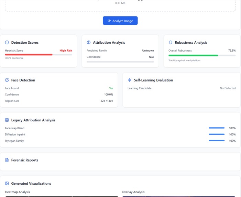Viewport: 241px width, 197px height.
Task: Click the 'Learning Candidate' label
Action: [x=139, y=88]
